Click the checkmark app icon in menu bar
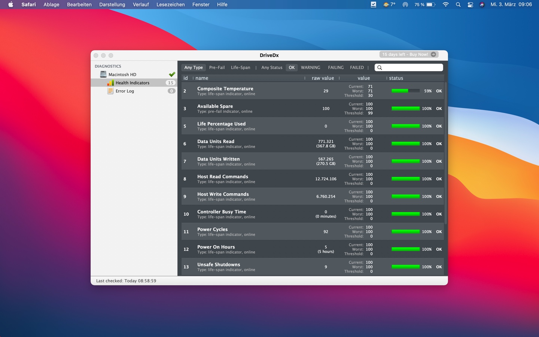 click(373, 4)
